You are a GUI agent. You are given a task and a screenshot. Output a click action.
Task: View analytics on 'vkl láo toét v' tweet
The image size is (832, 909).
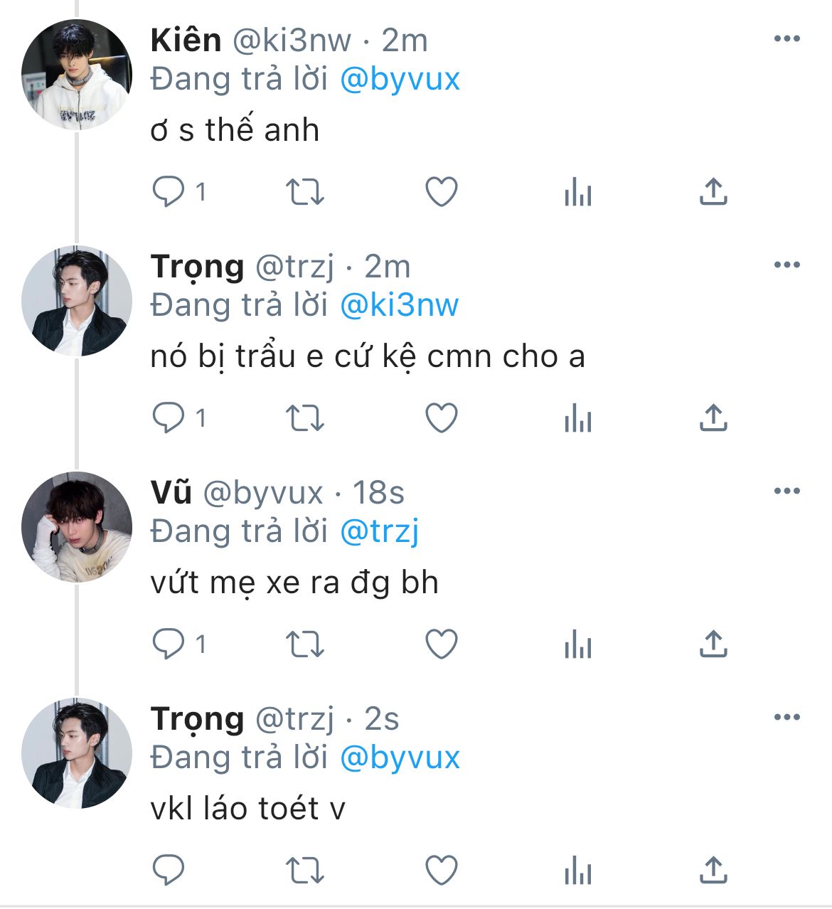tap(577, 871)
